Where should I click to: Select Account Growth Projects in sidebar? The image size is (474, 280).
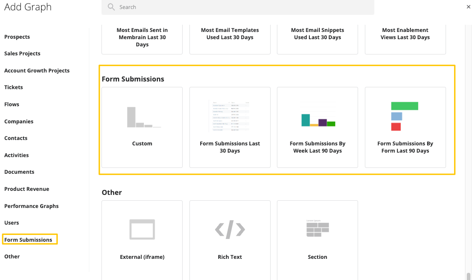(37, 71)
